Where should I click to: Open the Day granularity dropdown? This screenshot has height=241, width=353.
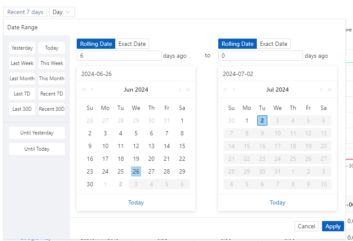pos(62,12)
